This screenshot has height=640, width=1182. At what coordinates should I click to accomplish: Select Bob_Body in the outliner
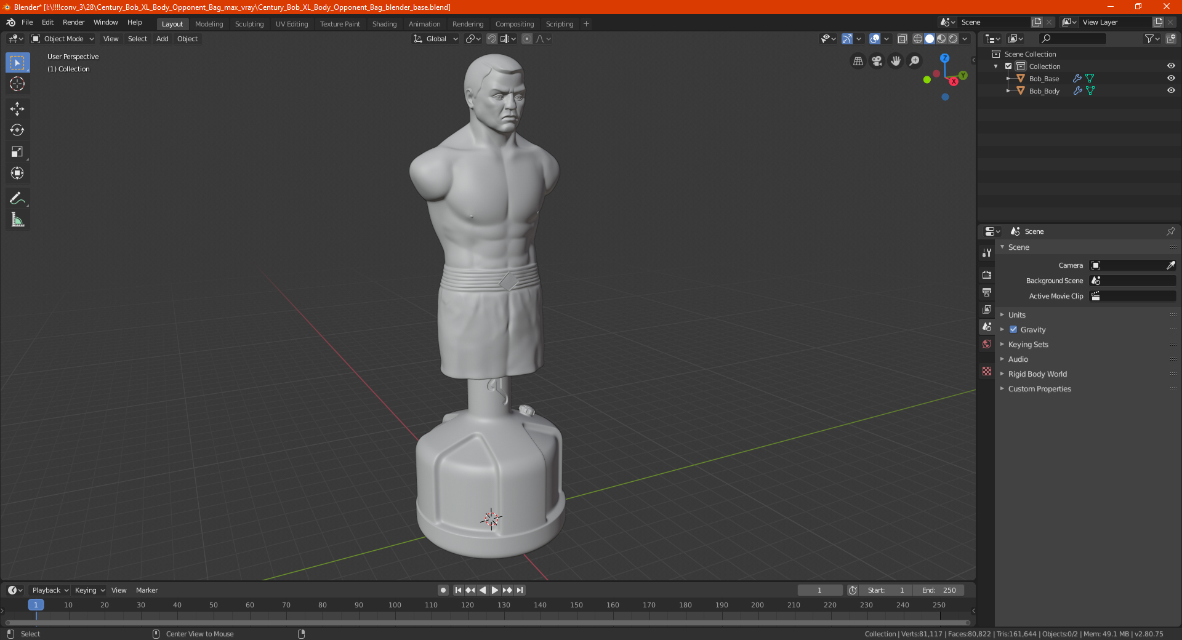pyautogui.click(x=1044, y=91)
